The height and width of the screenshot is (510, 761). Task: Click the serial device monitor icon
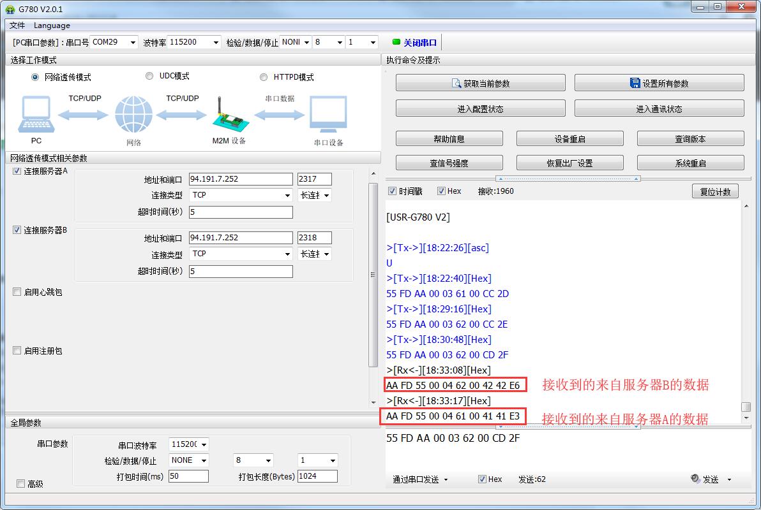click(x=328, y=115)
